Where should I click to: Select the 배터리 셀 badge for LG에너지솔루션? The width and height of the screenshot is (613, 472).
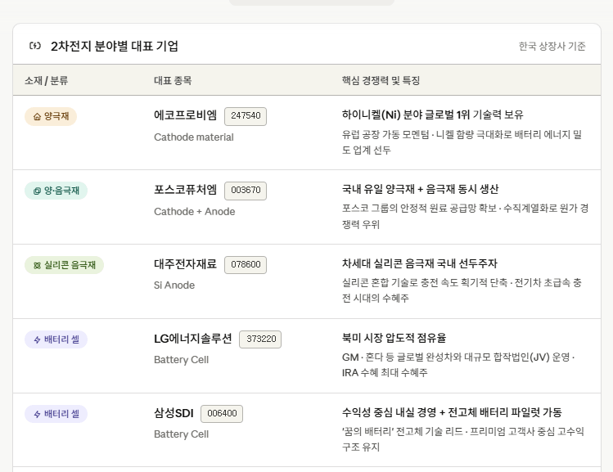click(x=56, y=339)
